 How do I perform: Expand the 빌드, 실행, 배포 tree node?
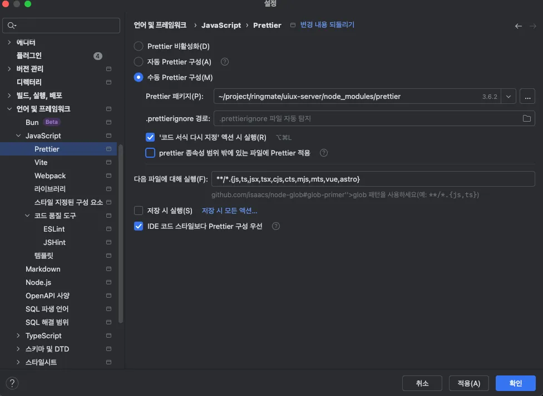click(x=9, y=96)
